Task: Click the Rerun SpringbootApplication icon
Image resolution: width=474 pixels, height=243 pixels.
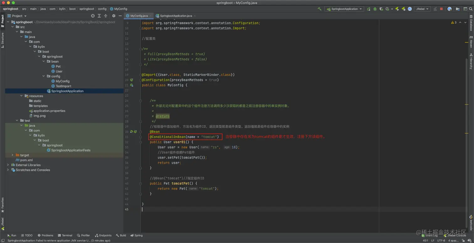Action: 369,9
